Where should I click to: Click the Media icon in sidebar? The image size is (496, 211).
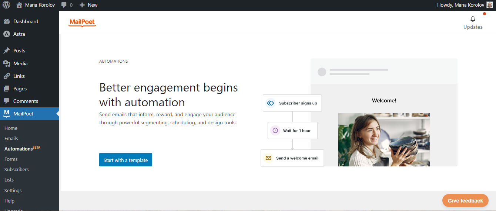7,63
